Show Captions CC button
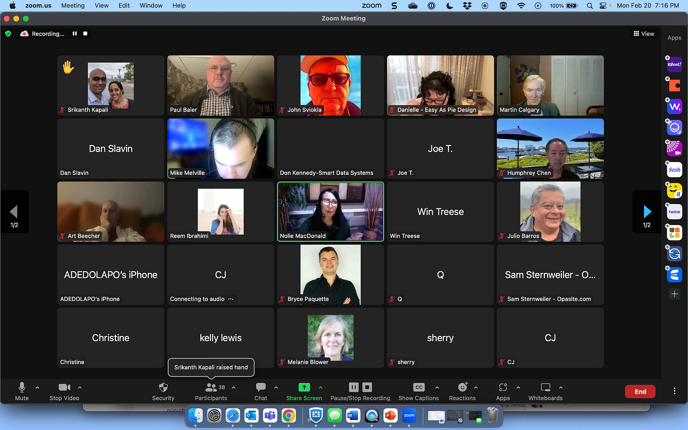688x430 pixels. (419, 391)
